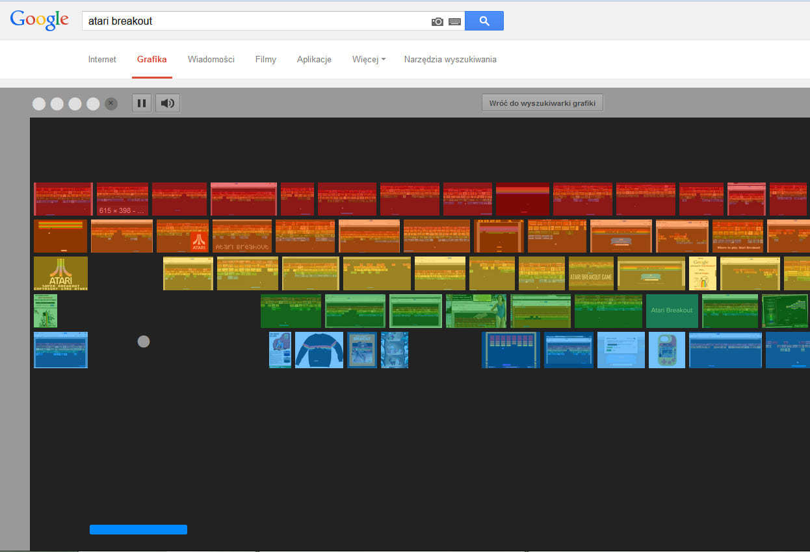Click the blue handheld console thumbnail
The width and height of the screenshot is (810, 552).
point(667,350)
